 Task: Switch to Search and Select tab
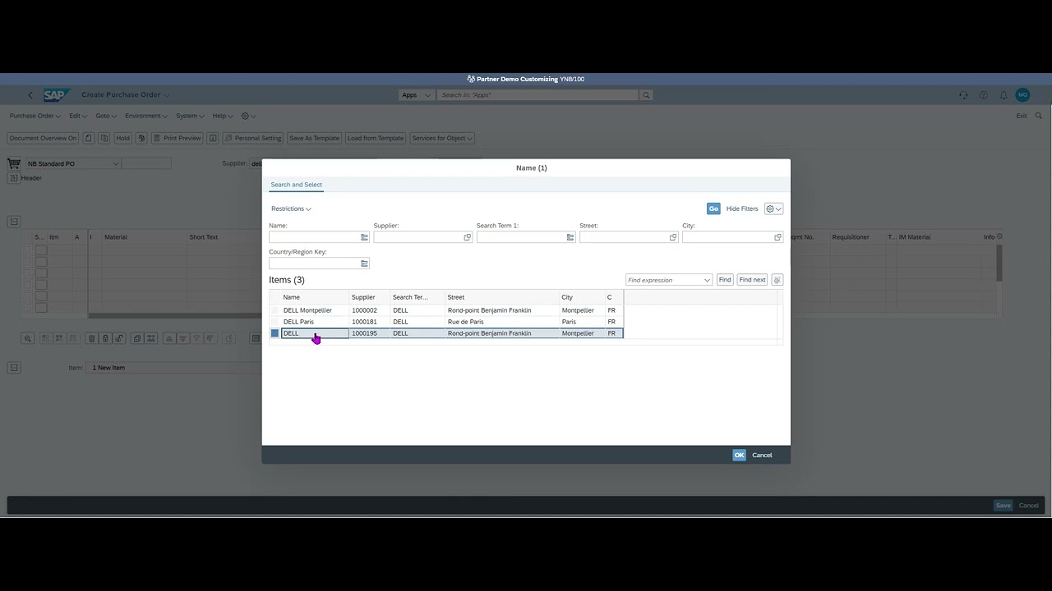coord(296,185)
